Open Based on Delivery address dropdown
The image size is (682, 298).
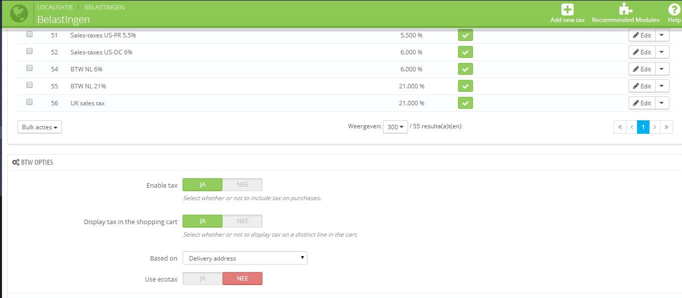[x=245, y=258]
